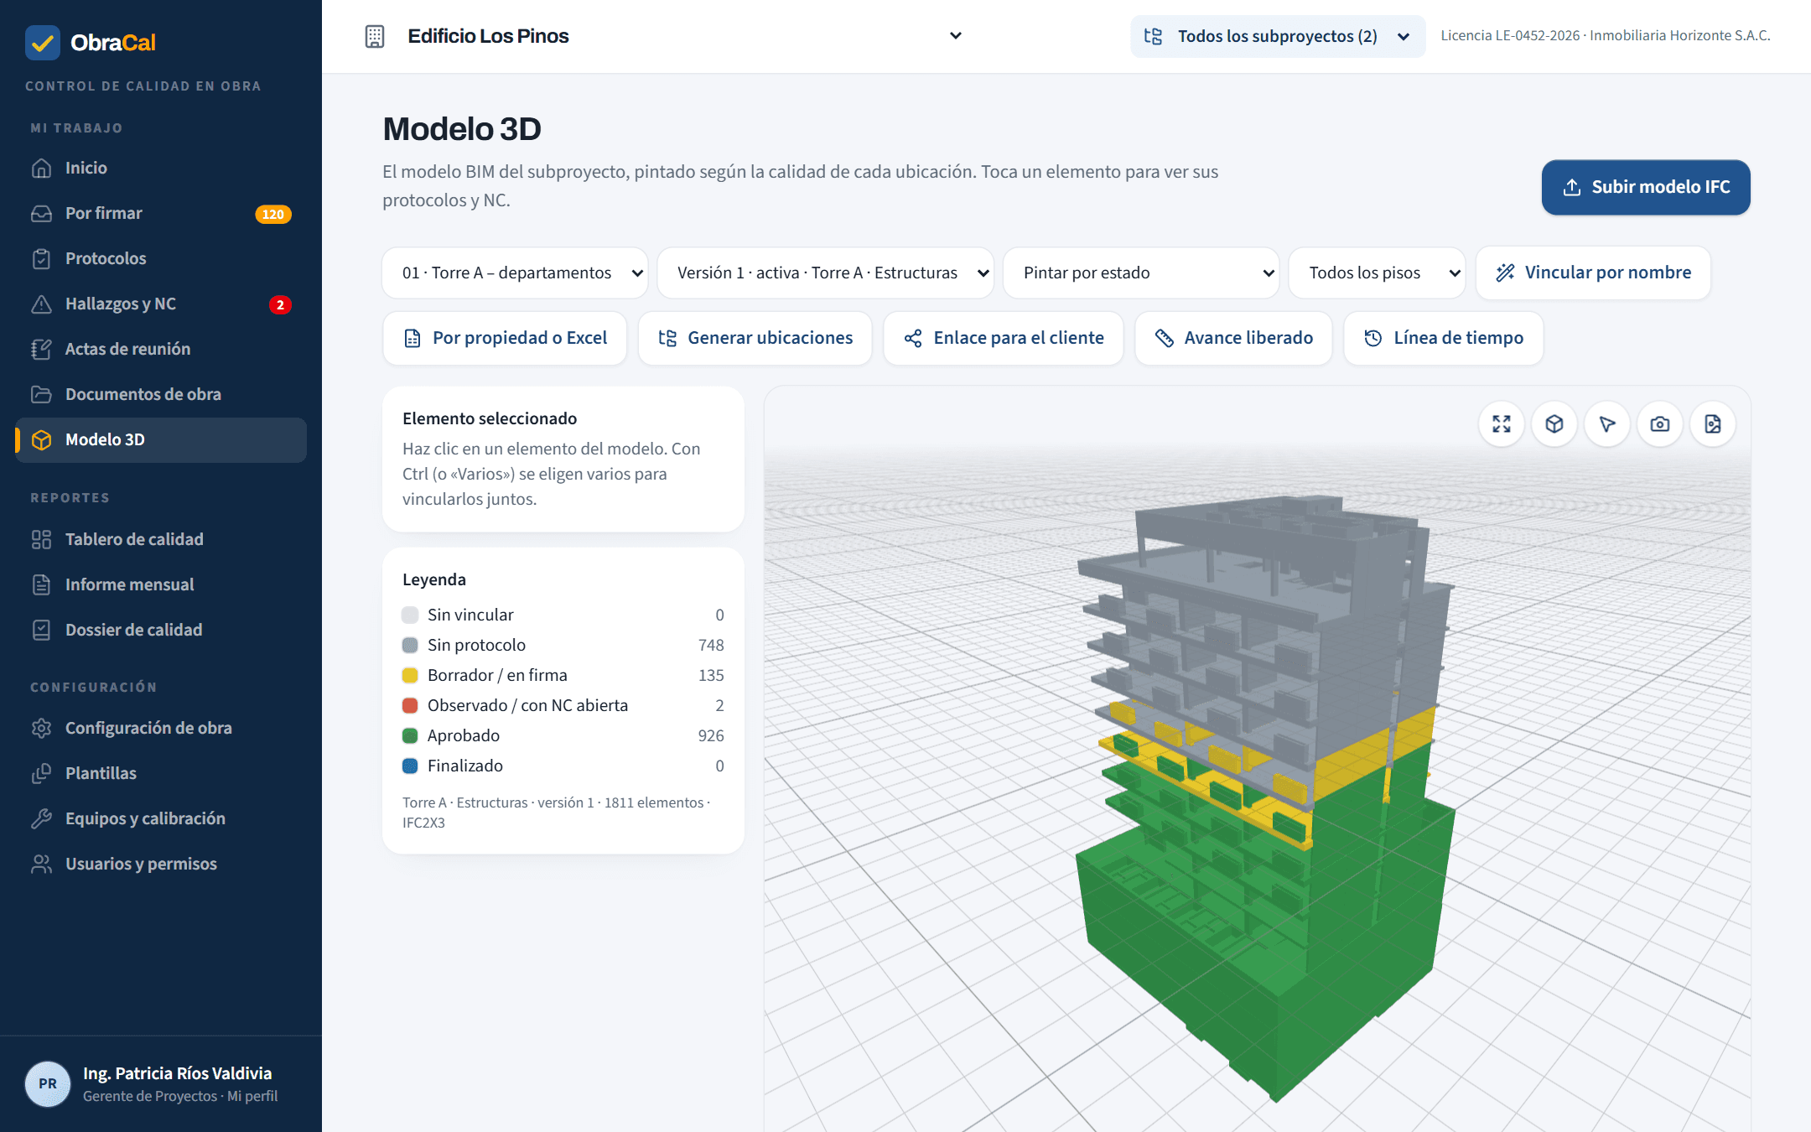The height and width of the screenshot is (1132, 1811).
Task: Open the Edificio Los Pinos project dropdown
Action: 664,36
